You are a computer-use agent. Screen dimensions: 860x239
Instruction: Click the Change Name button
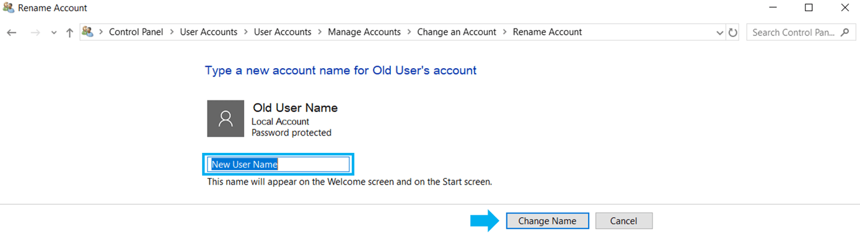coord(547,221)
